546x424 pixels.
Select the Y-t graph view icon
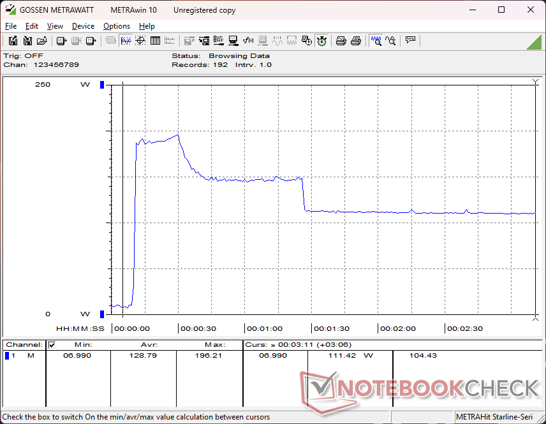[126, 41]
